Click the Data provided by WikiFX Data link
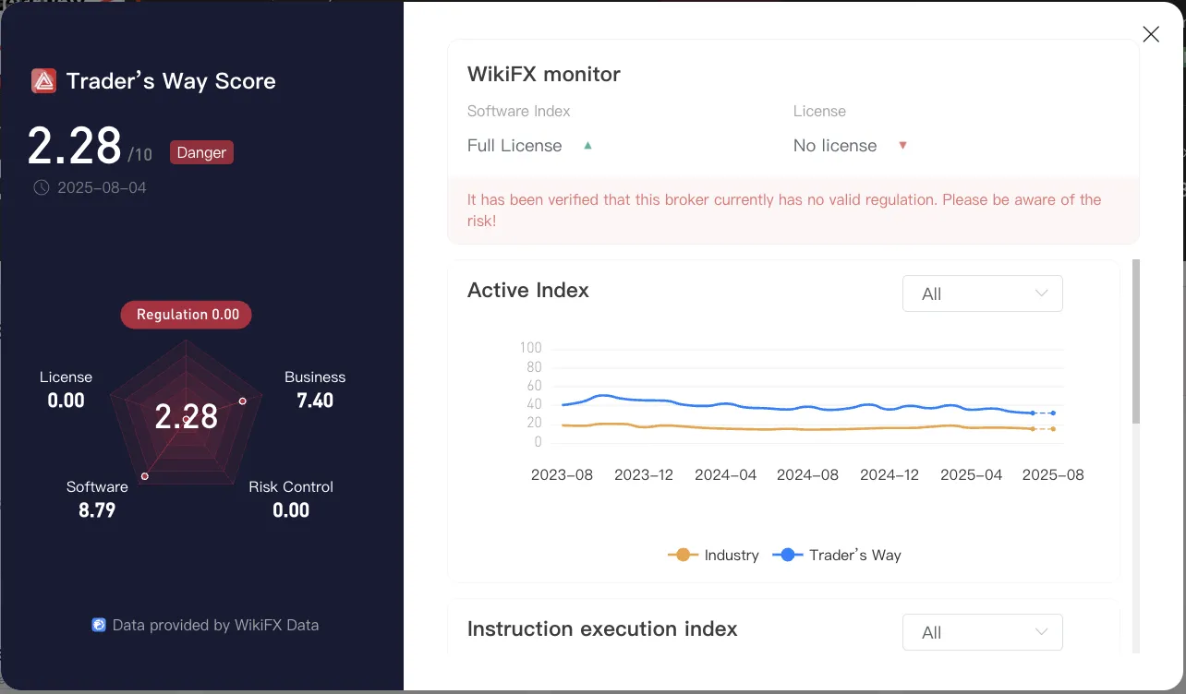The image size is (1186, 694). coord(205,625)
